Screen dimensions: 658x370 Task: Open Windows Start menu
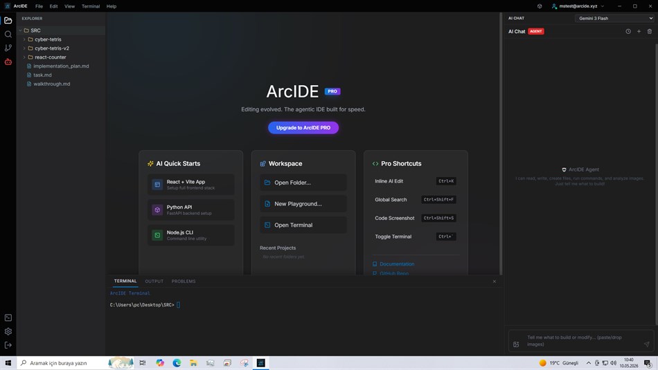8,363
